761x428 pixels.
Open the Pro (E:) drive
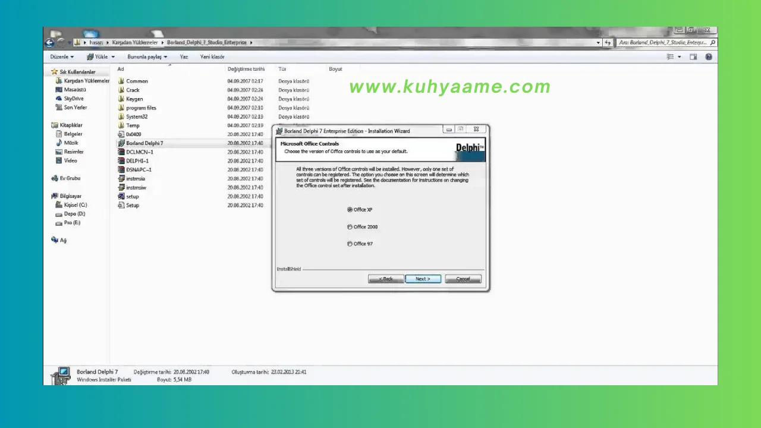[x=72, y=223]
